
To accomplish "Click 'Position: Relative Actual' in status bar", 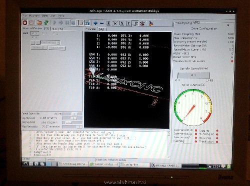I will [111, 159].
